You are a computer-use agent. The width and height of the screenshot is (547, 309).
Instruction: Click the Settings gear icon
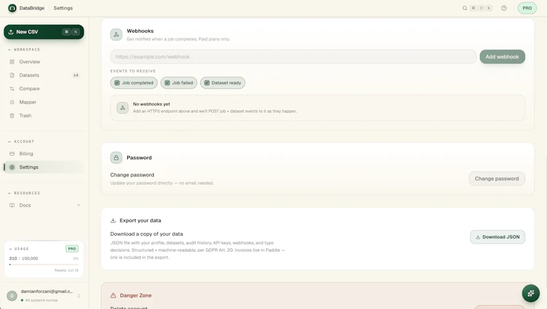click(12, 167)
